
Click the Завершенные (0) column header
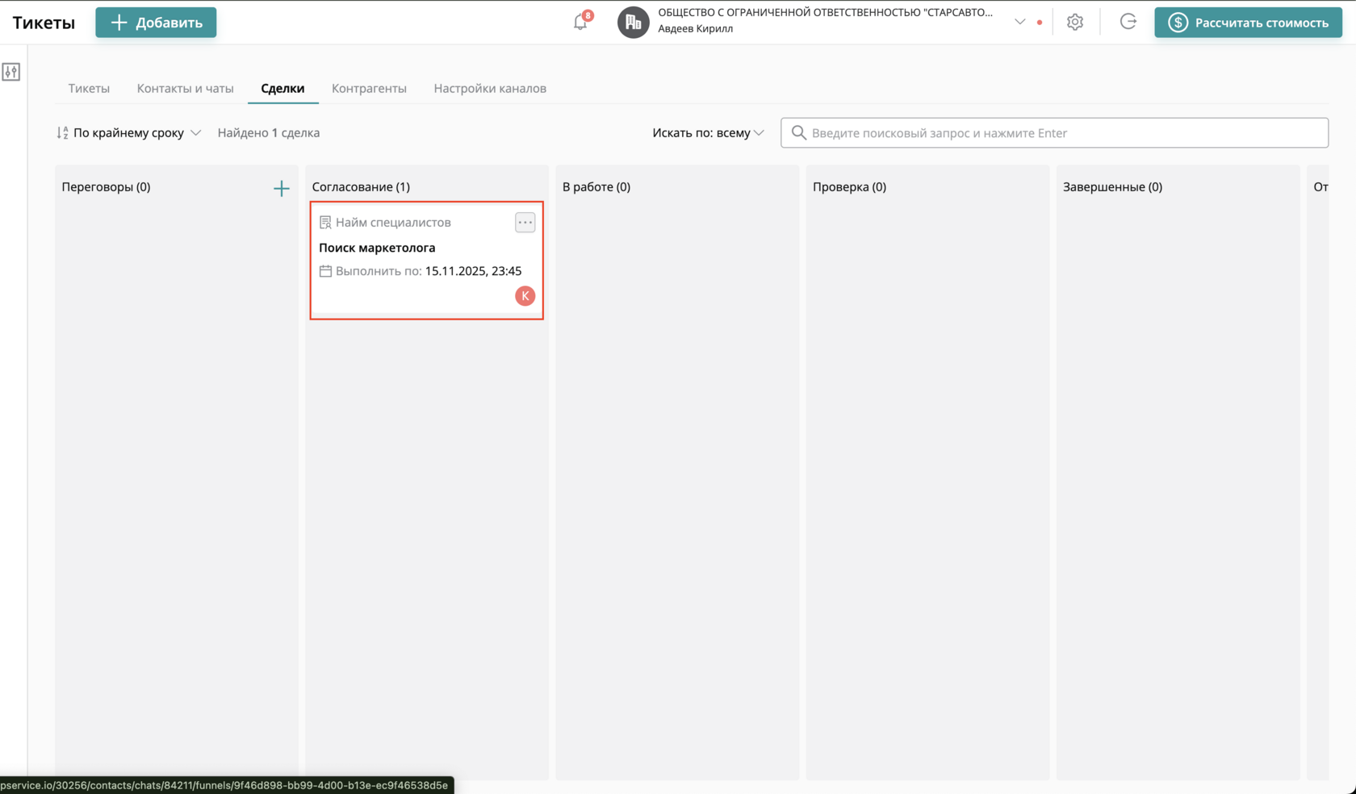pos(1112,186)
